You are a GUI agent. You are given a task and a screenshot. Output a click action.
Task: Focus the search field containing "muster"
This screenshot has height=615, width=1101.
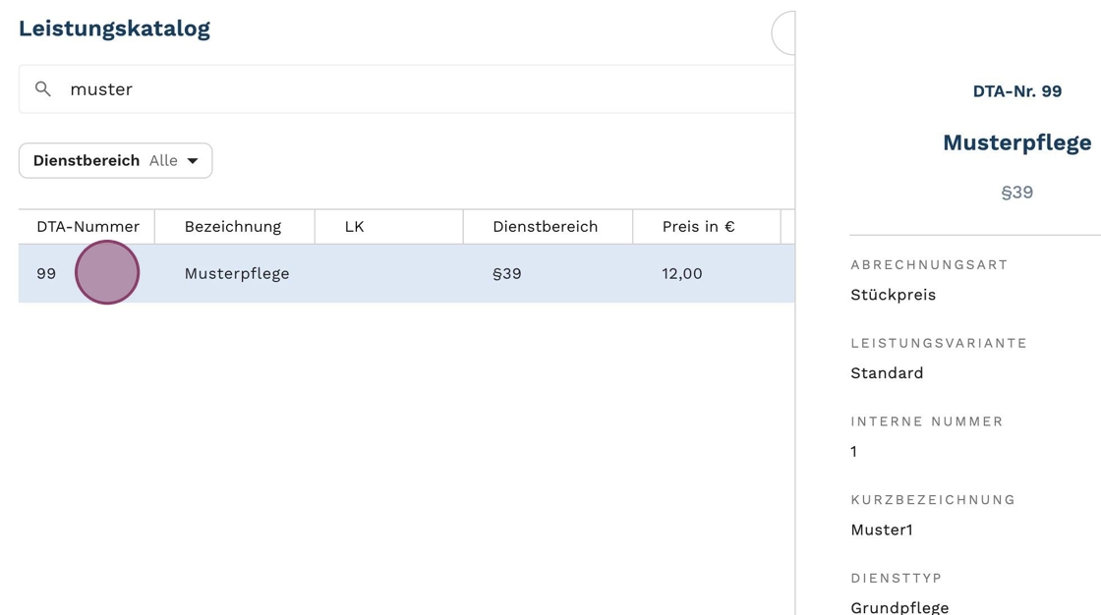tap(413, 89)
